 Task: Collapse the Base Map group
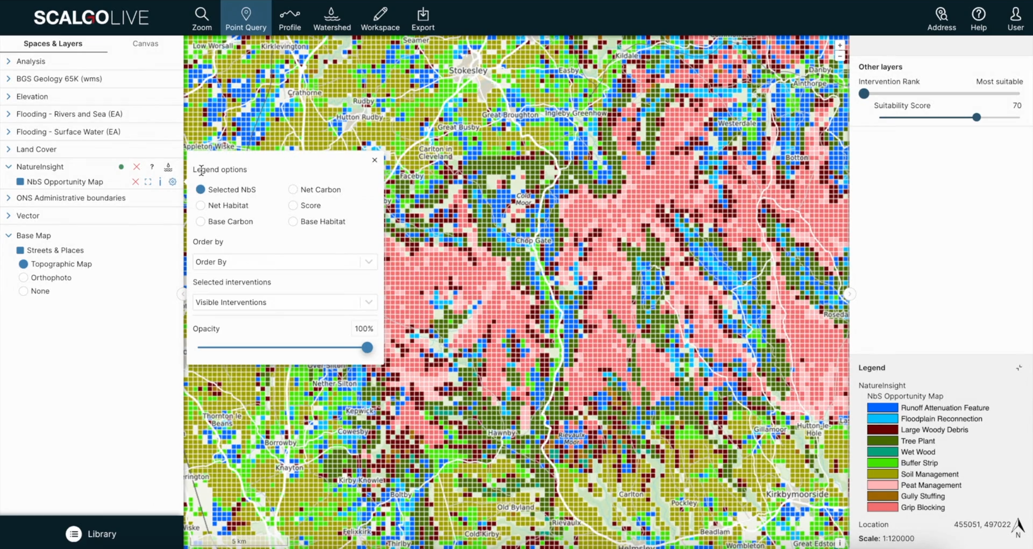pos(9,236)
